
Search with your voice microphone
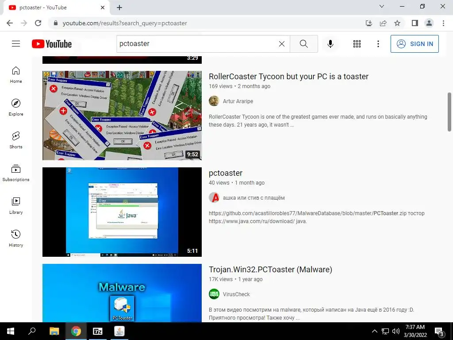pos(330,44)
